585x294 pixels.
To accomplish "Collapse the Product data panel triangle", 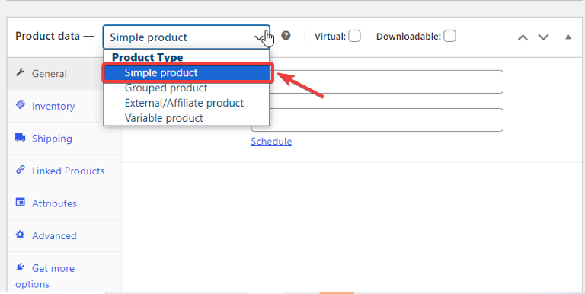I will click(x=568, y=37).
